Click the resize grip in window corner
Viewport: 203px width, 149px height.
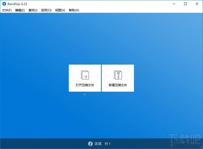pos(202,148)
